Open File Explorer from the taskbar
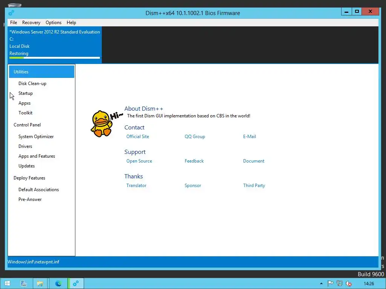Screen dimensions: 386x289 point(40,283)
